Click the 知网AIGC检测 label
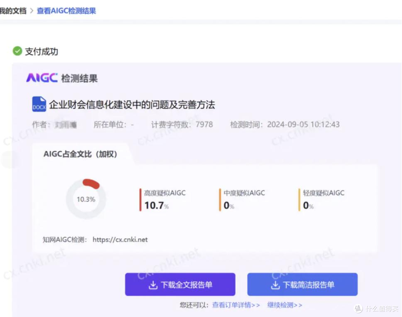Screen dimensions: 402x317 pos(65,239)
